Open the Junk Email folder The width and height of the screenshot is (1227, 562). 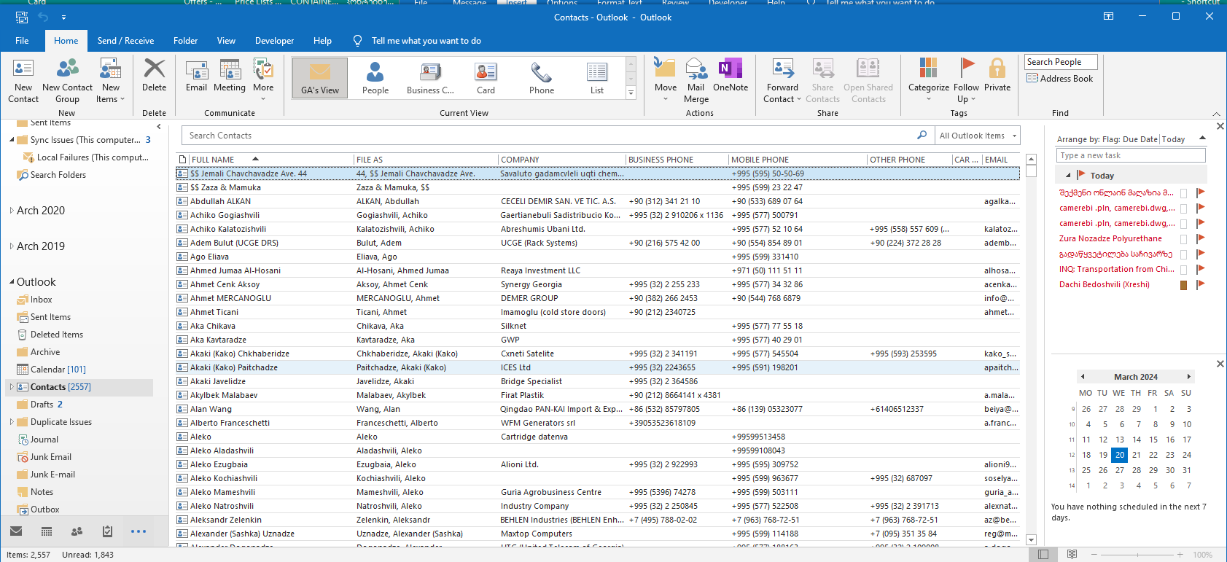[x=50, y=457]
